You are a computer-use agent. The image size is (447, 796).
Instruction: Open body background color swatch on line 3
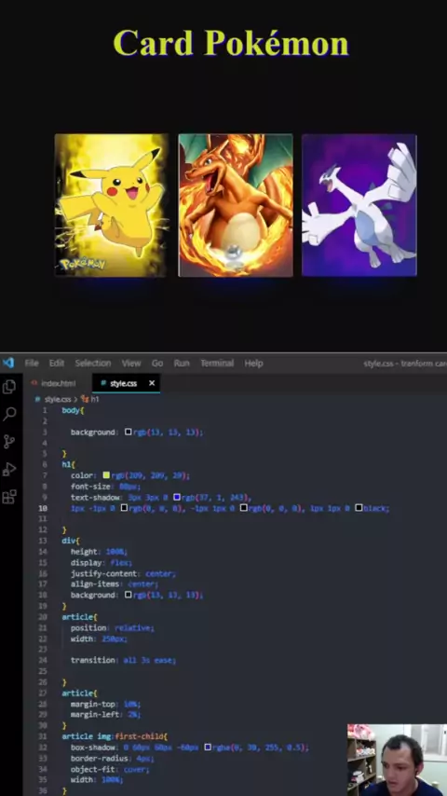click(x=129, y=432)
